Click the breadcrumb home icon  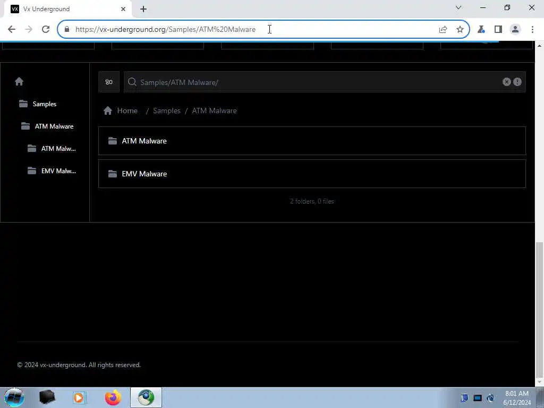[x=107, y=110]
